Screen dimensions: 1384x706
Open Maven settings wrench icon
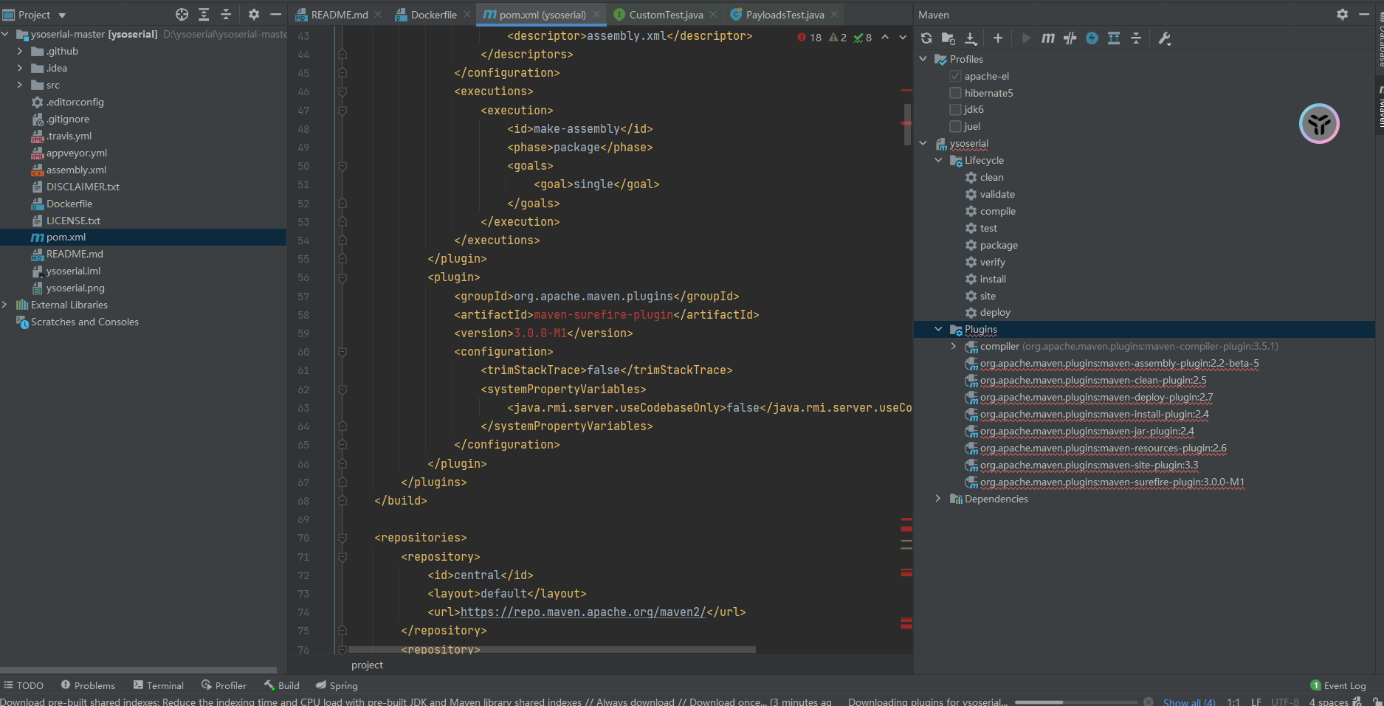tap(1165, 38)
